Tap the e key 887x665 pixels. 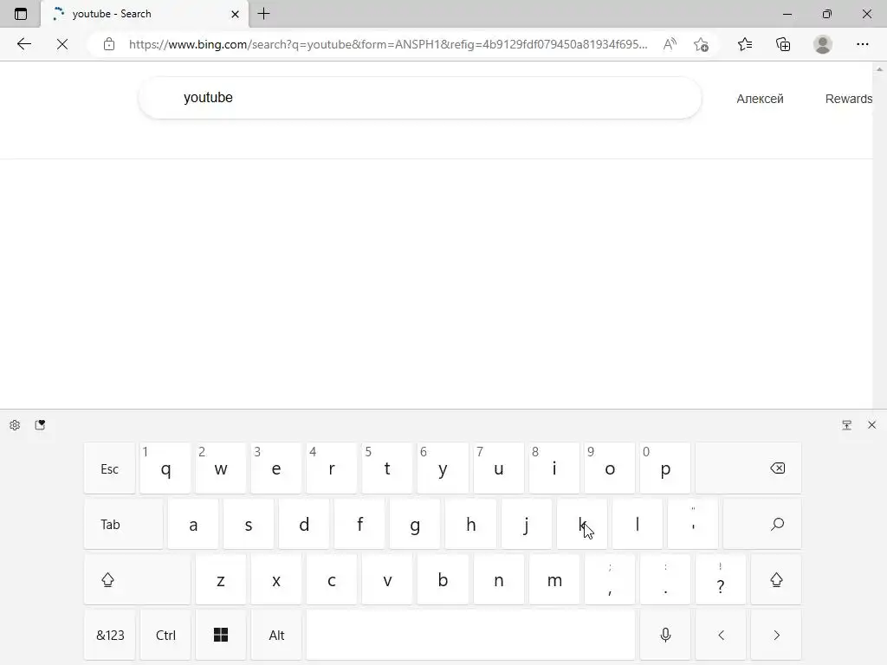(276, 468)
